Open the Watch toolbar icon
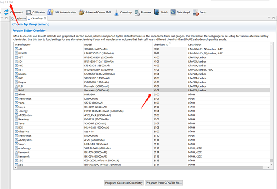 pos(157,12)
